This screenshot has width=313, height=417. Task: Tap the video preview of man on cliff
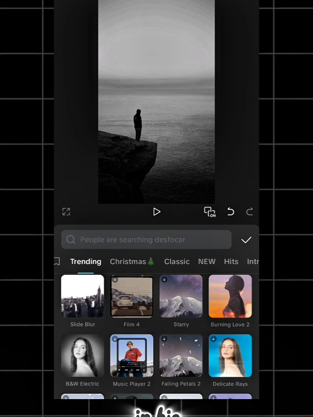156,102
